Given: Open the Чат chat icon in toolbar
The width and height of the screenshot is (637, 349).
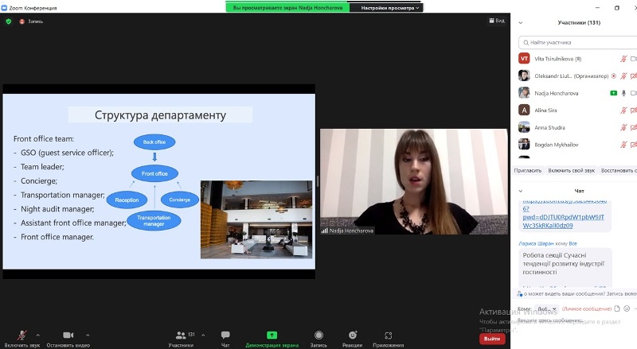Looking at the screenshot, I should coord(225,335).
